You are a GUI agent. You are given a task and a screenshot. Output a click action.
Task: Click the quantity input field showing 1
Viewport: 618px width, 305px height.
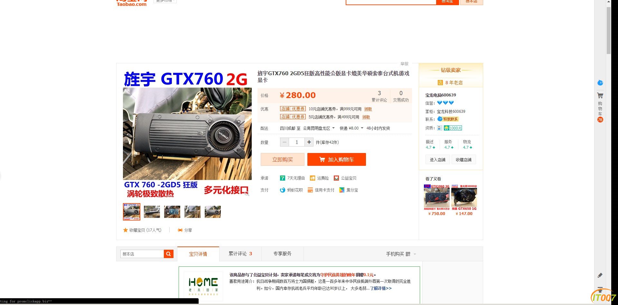click(x=296, y=142)
